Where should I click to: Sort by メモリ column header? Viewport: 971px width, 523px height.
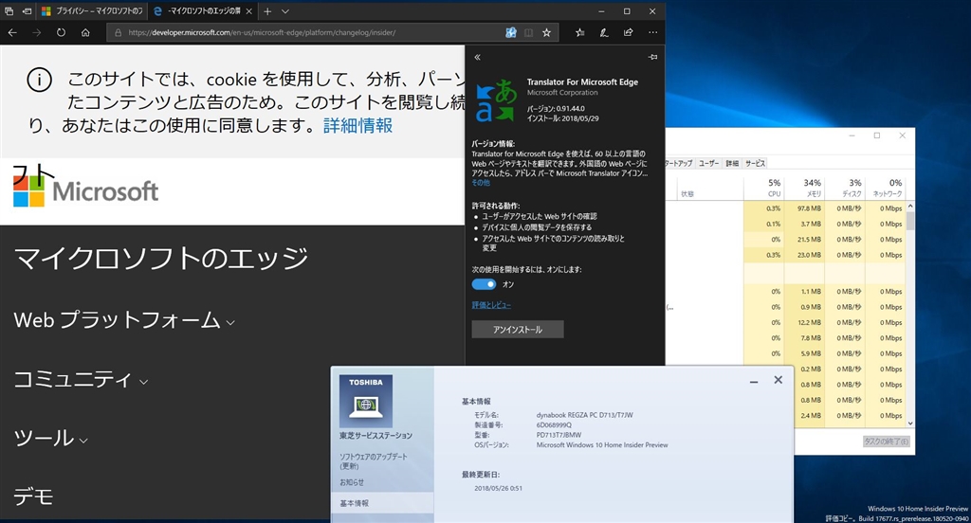804,188
